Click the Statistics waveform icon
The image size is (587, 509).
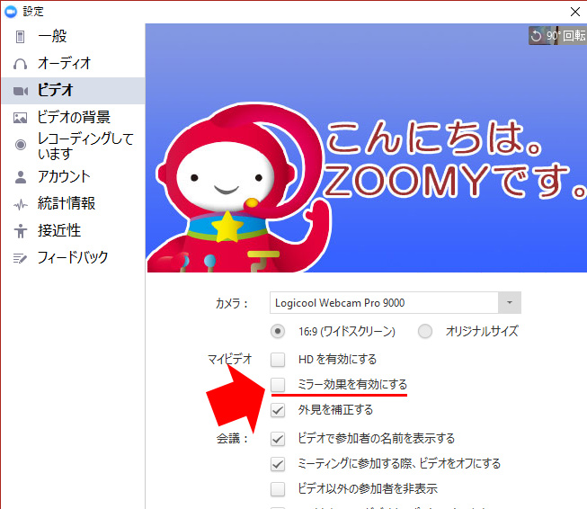click(20, 204)
